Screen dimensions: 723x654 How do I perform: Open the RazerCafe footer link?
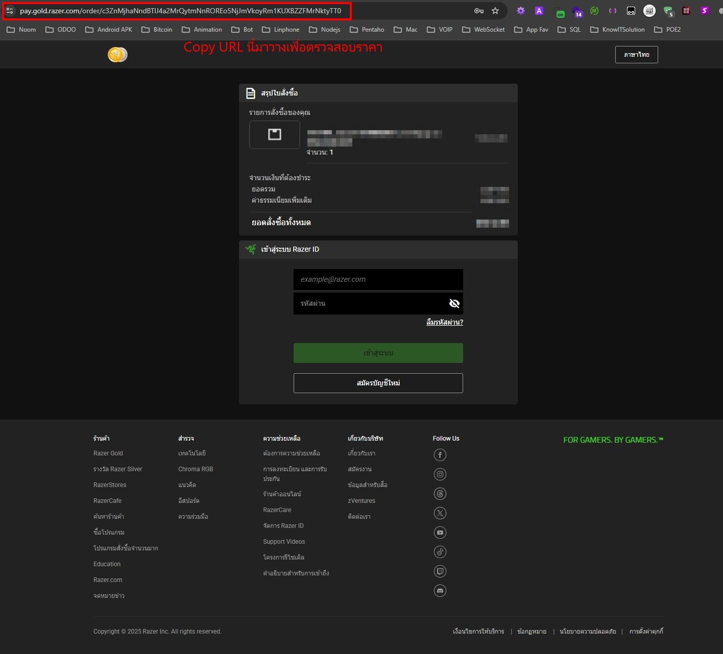107,501
